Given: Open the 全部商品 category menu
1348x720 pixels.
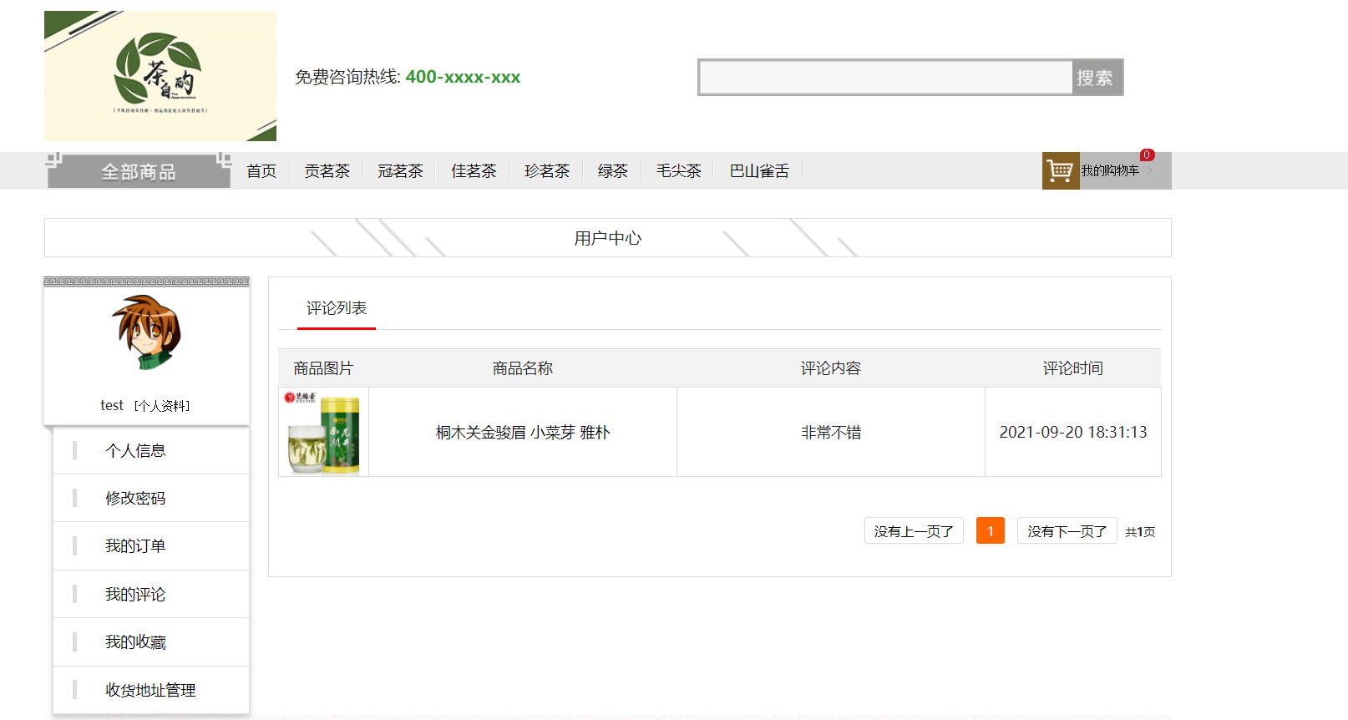Looking at the screenshot, I should coord(139,171).
